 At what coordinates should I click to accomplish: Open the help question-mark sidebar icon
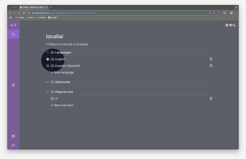click(13, 85)
